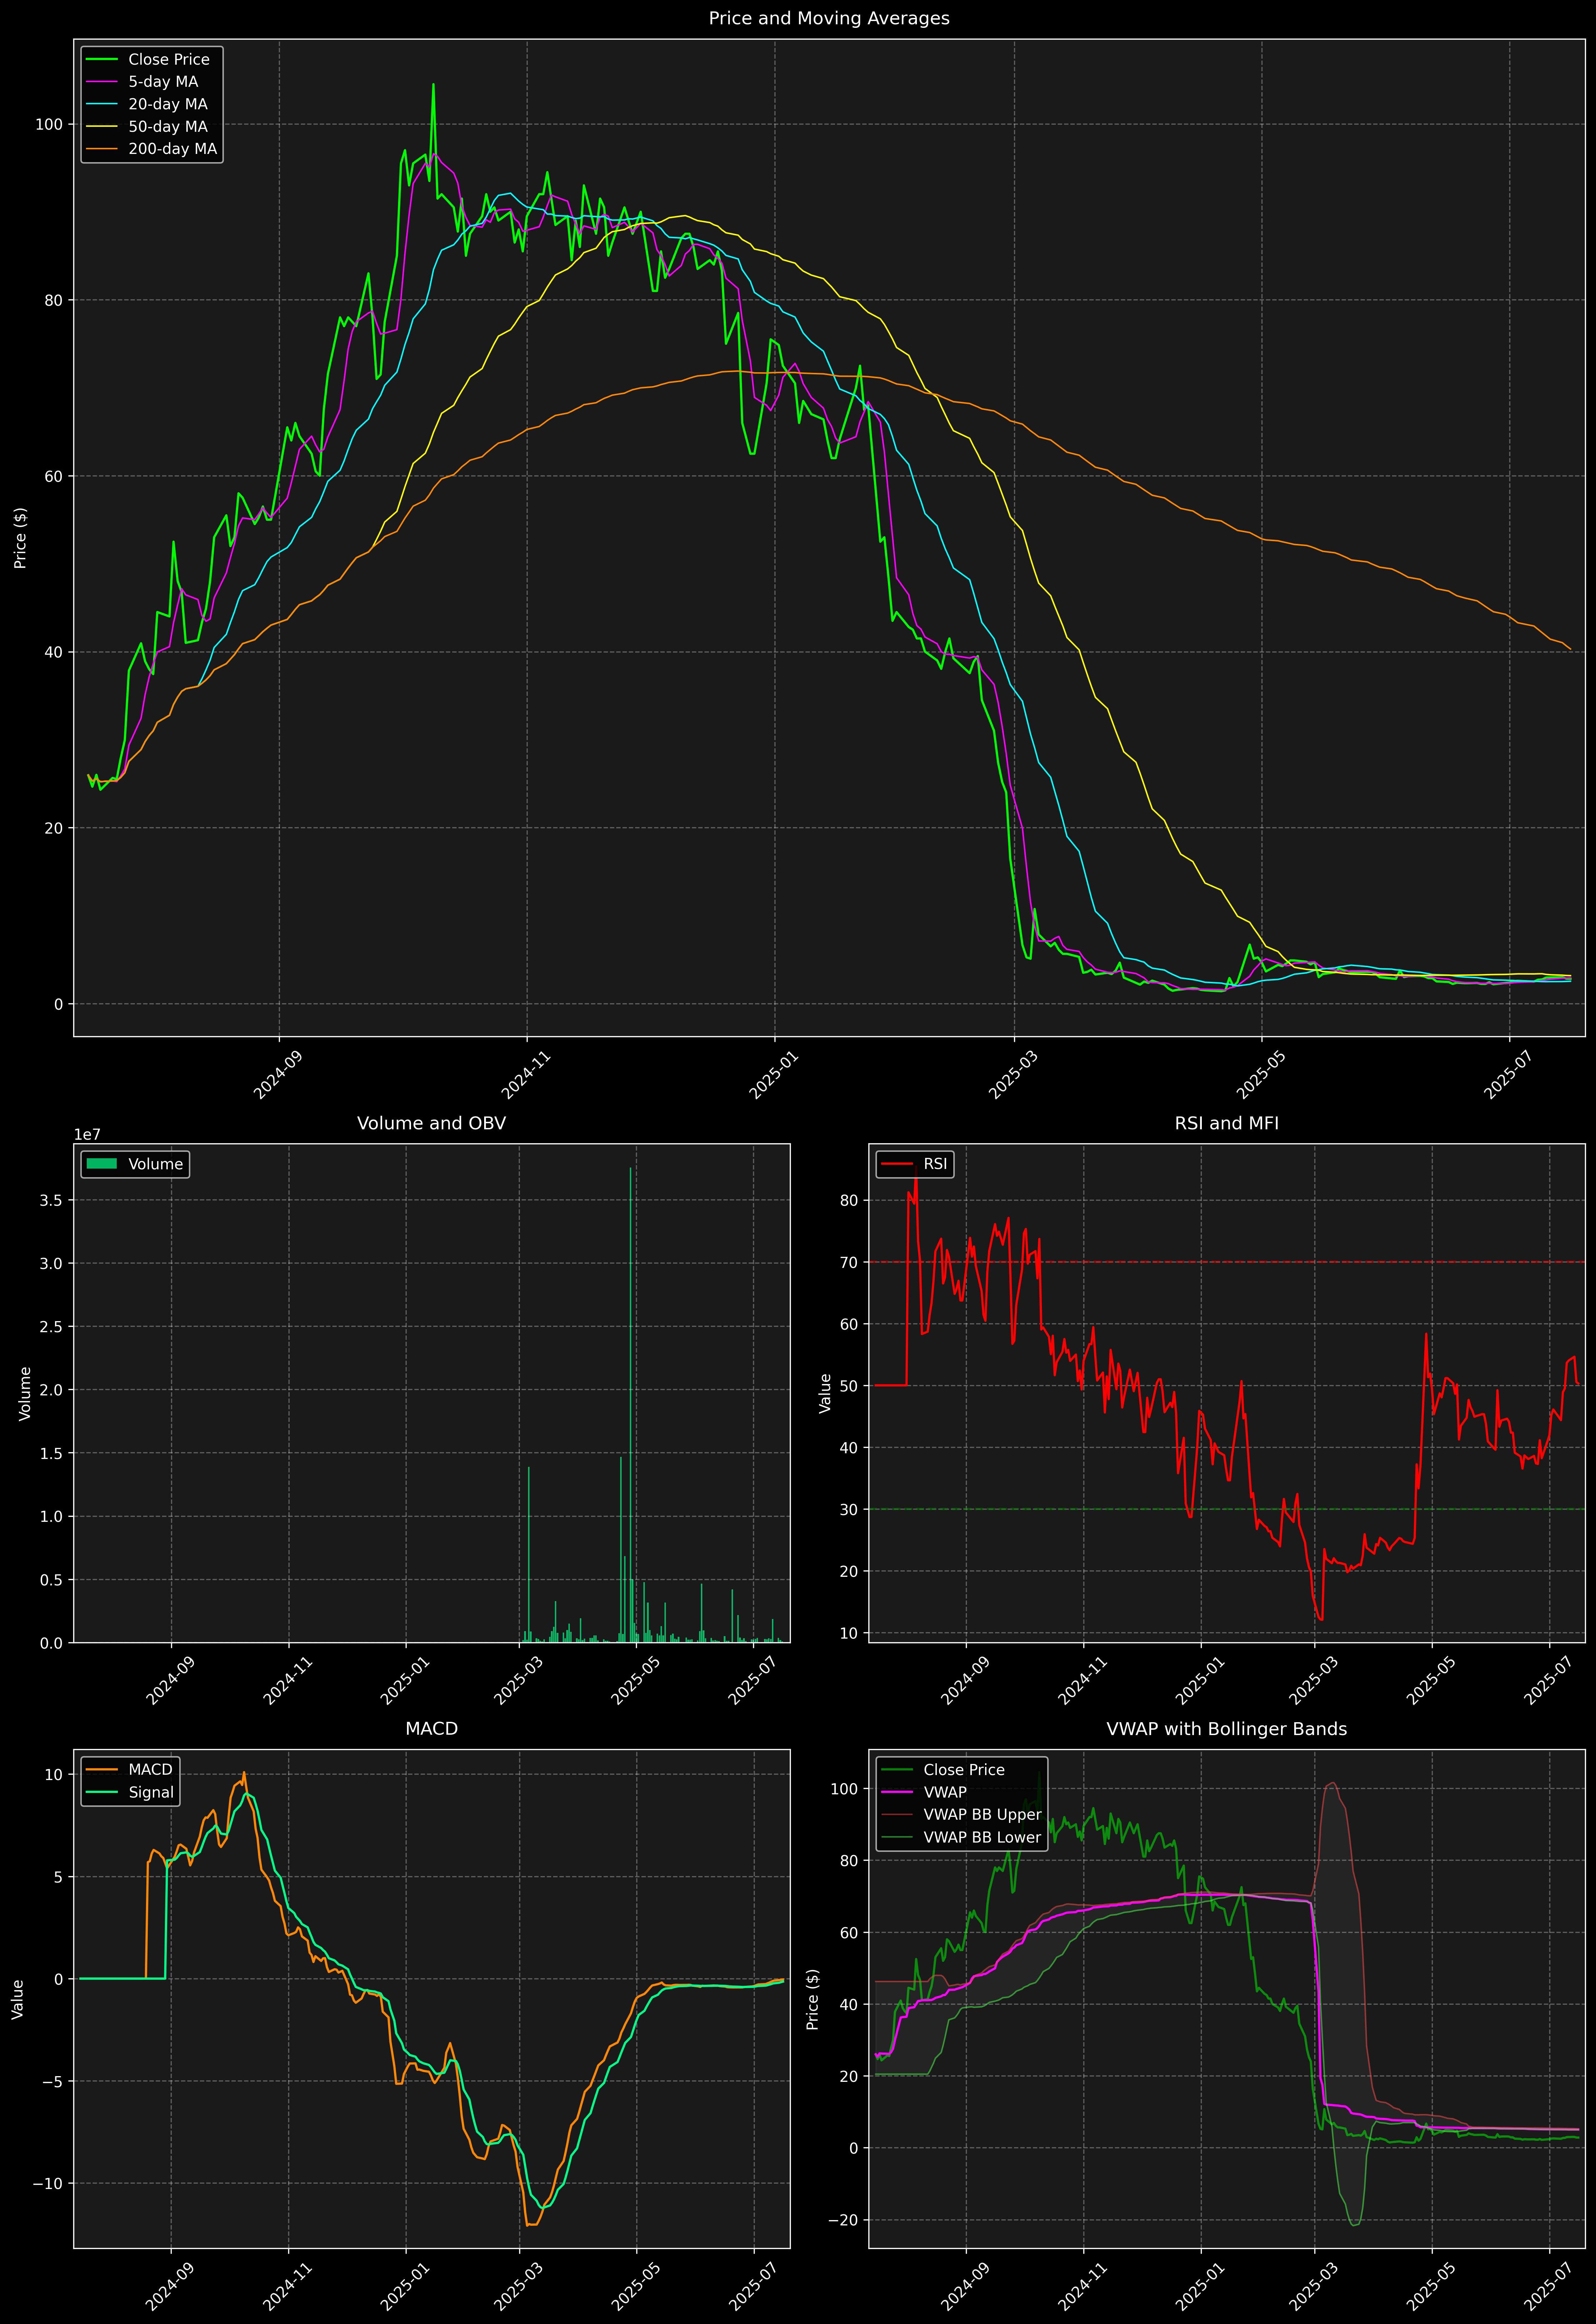This screenshot has height=2324, width=1596.
Task: Click x-axis tick '2025-05' on the MACD chart
Action: [x=635, y=2286]
